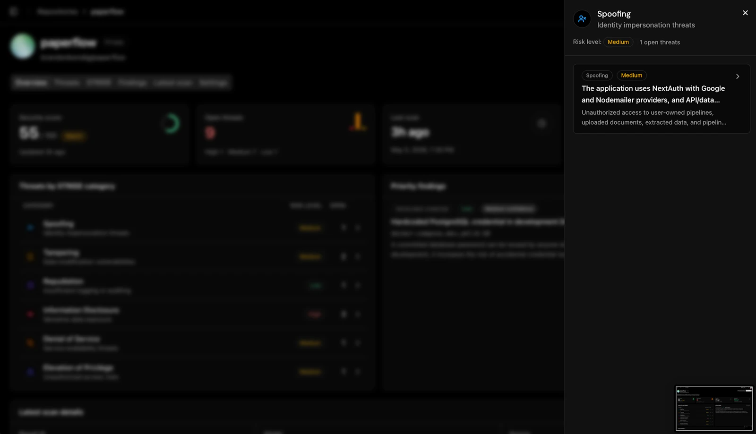Click 'Identity impersonation threats' subtitle
Image resolution: width=756 pixels, height=434 pixels.
point(646,25)
